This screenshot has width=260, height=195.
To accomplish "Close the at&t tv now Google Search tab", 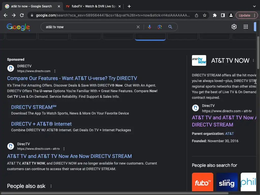I will coord(59,6).
